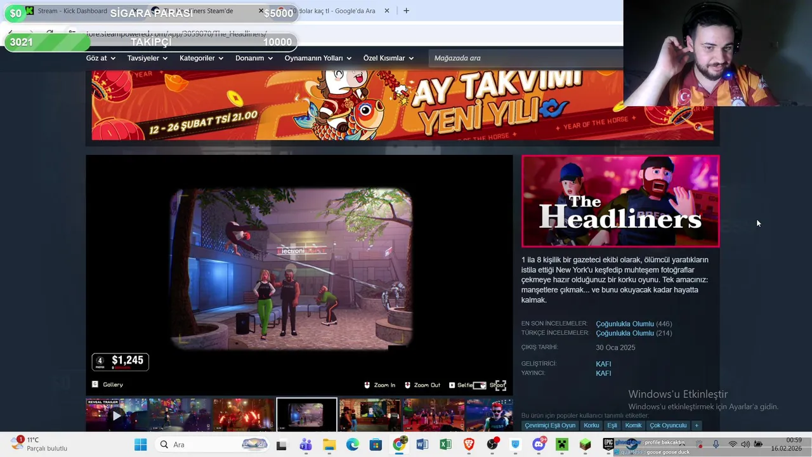Viewport: 812px width, 457px height.
Task: Select the Eşli tag
Action: pos(612,425)
